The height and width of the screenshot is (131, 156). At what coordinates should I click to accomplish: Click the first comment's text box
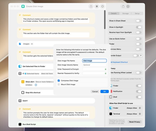(56, 20)
